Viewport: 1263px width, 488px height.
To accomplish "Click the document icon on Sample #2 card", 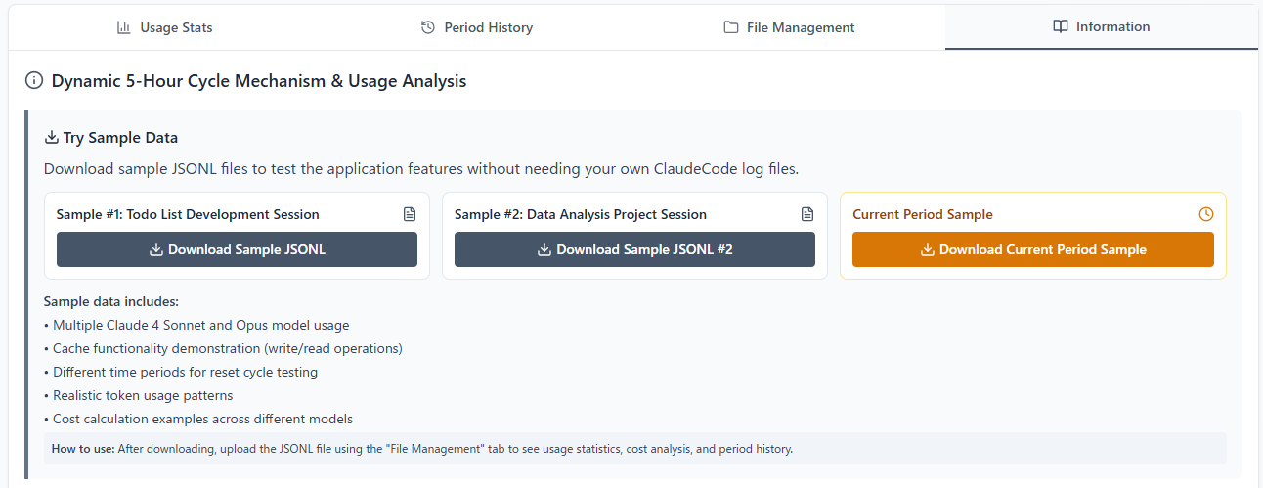I will 807,214.
